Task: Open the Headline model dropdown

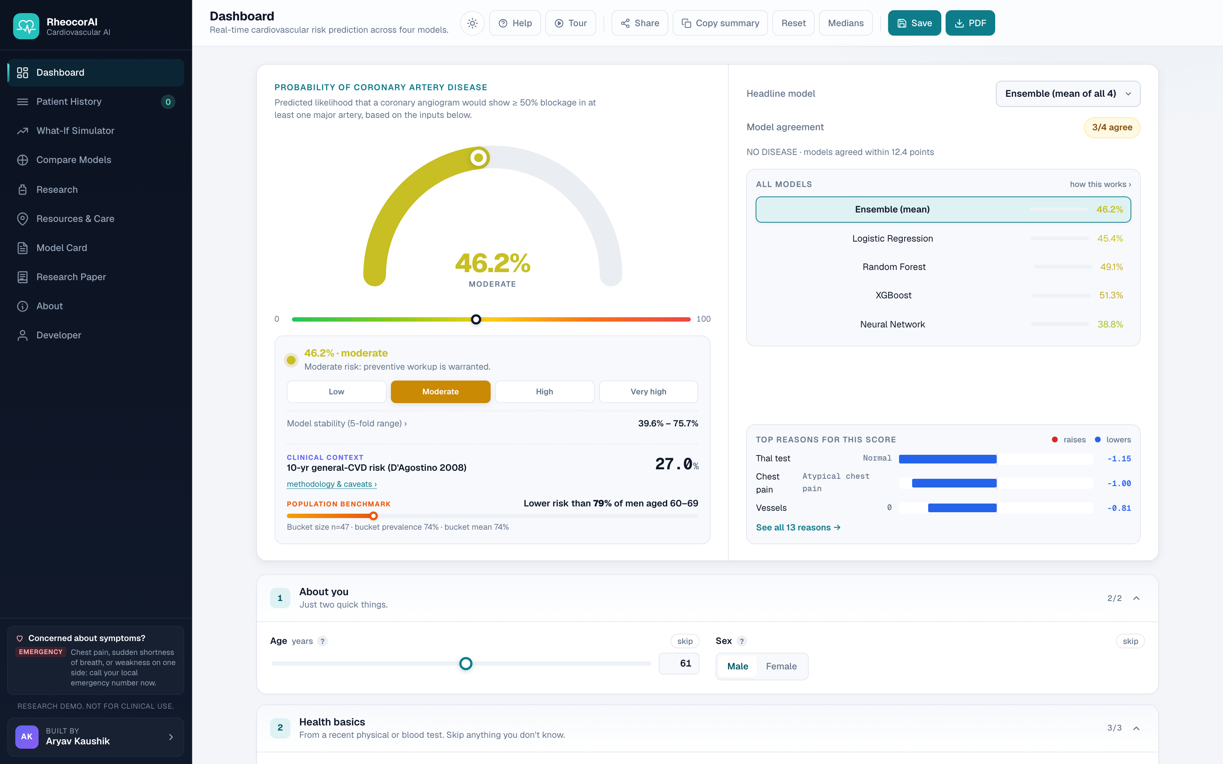Action: [1068, 93]
